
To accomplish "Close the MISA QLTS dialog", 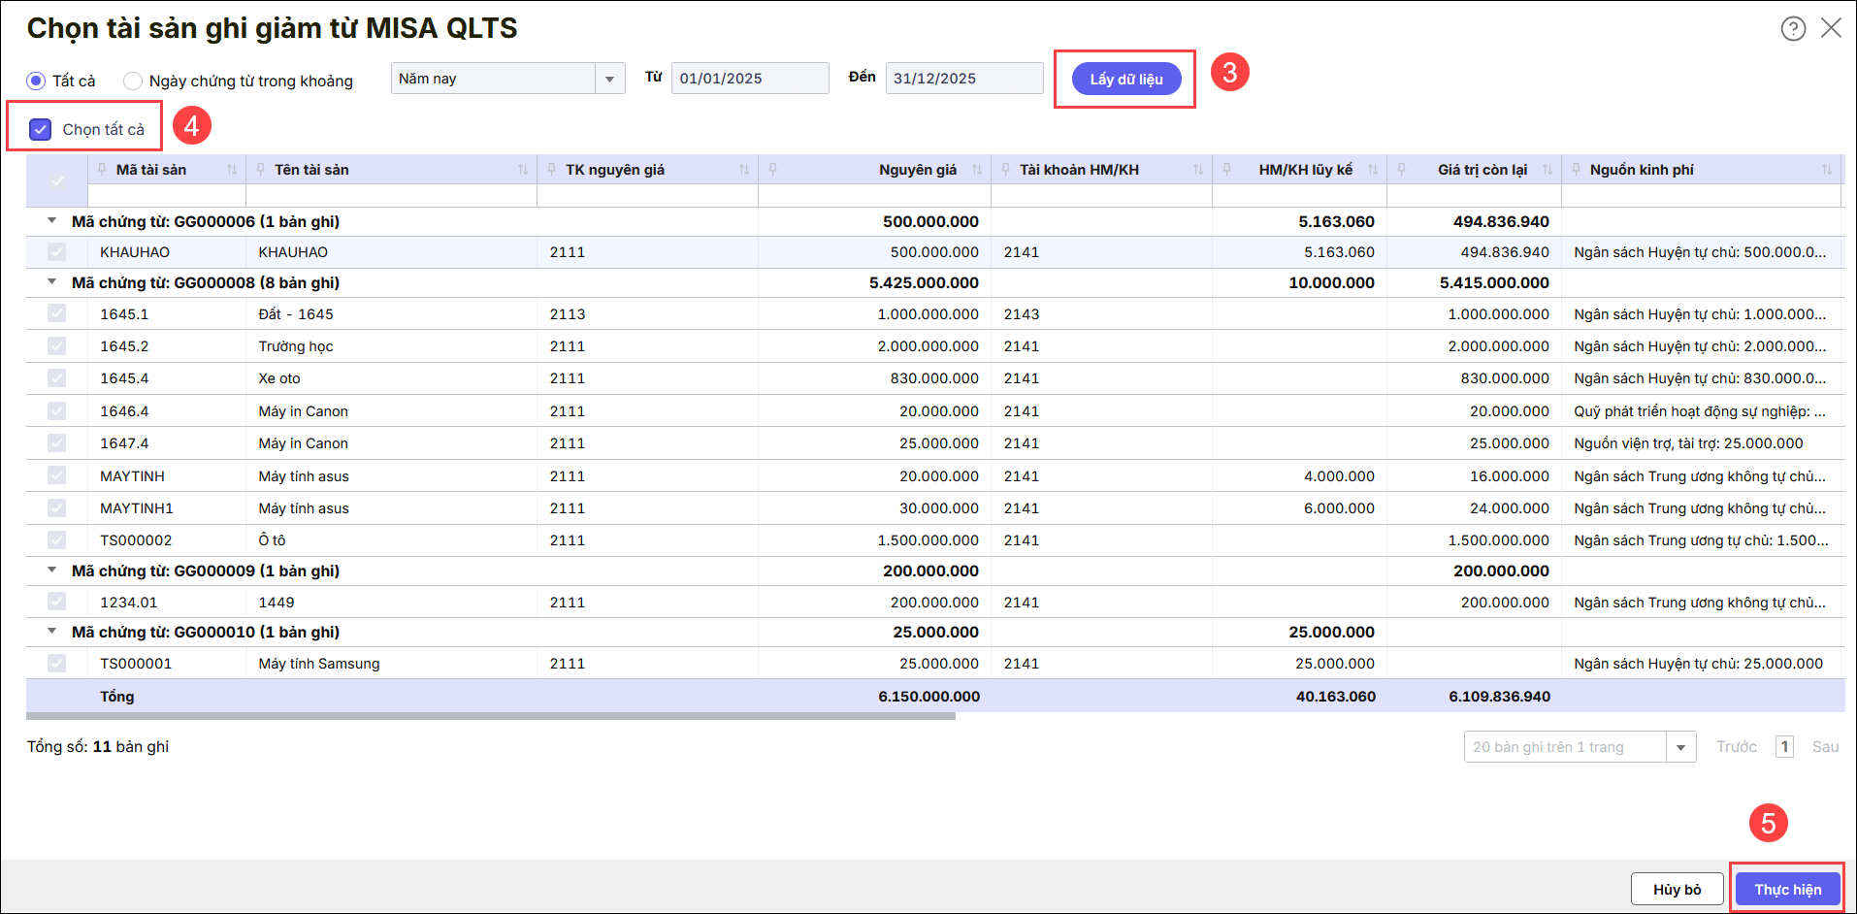I will pyautogui.click(x=1831, y=27).
